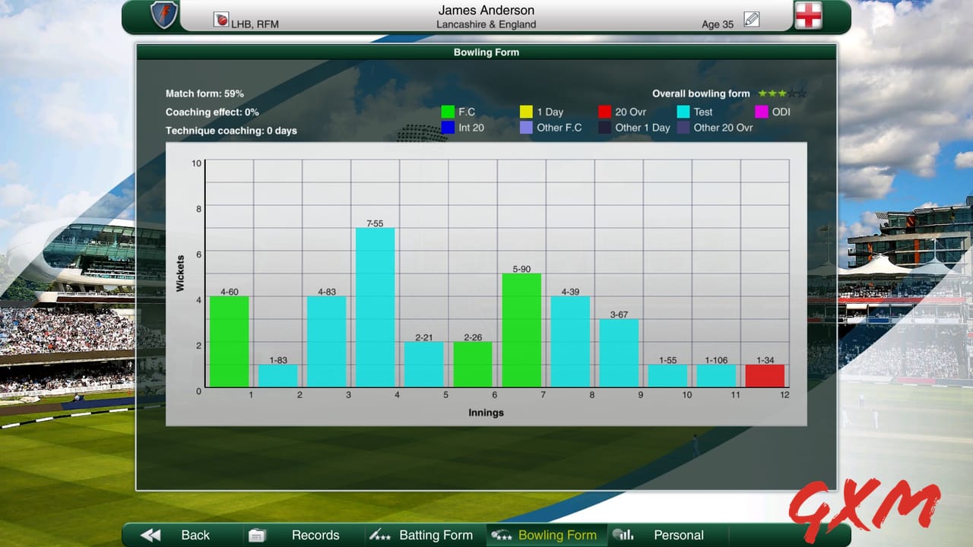This screenshot has width=973, height=547.
Task: Click the Bowling Form ball icon
Action: click(502, 534)
